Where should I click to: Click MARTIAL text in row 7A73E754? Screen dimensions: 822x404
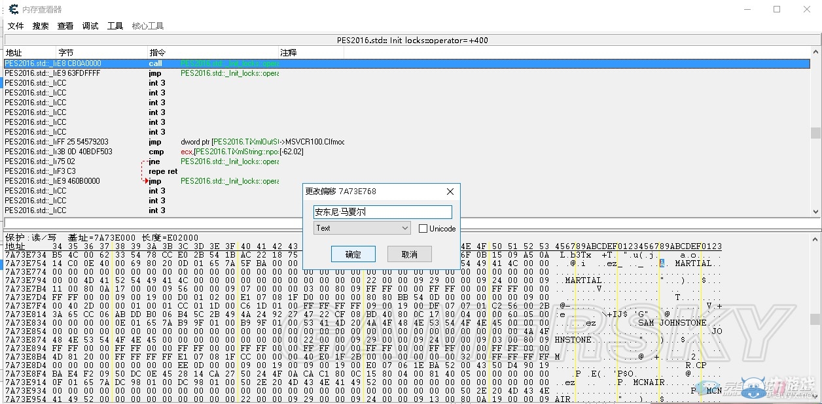pos(693,263)
